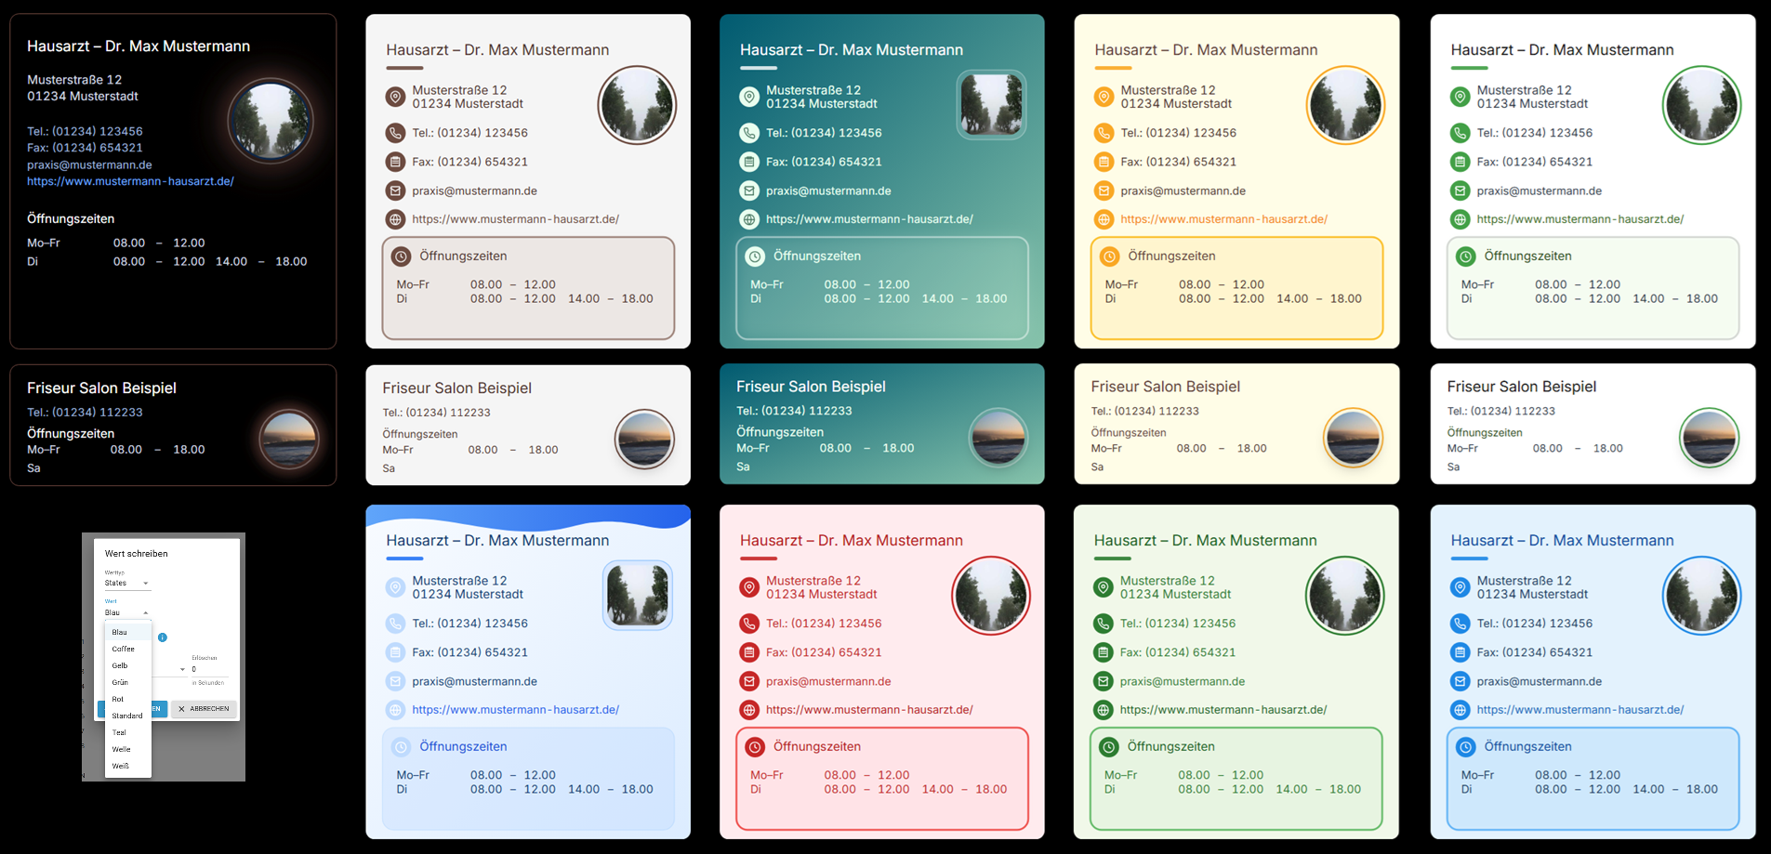
Task: Open website link in yellow Hausarzt card
Action: tap(1223, 219)
